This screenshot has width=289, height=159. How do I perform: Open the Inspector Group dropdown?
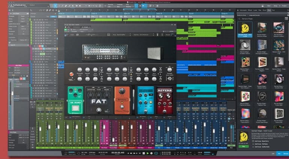point(23,19)
